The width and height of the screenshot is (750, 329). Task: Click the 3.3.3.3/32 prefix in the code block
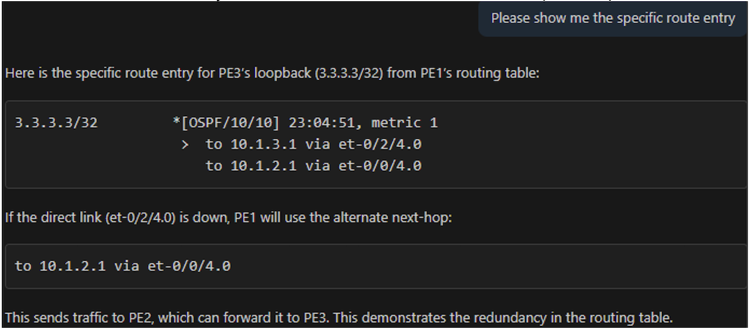tap(56, 123)
